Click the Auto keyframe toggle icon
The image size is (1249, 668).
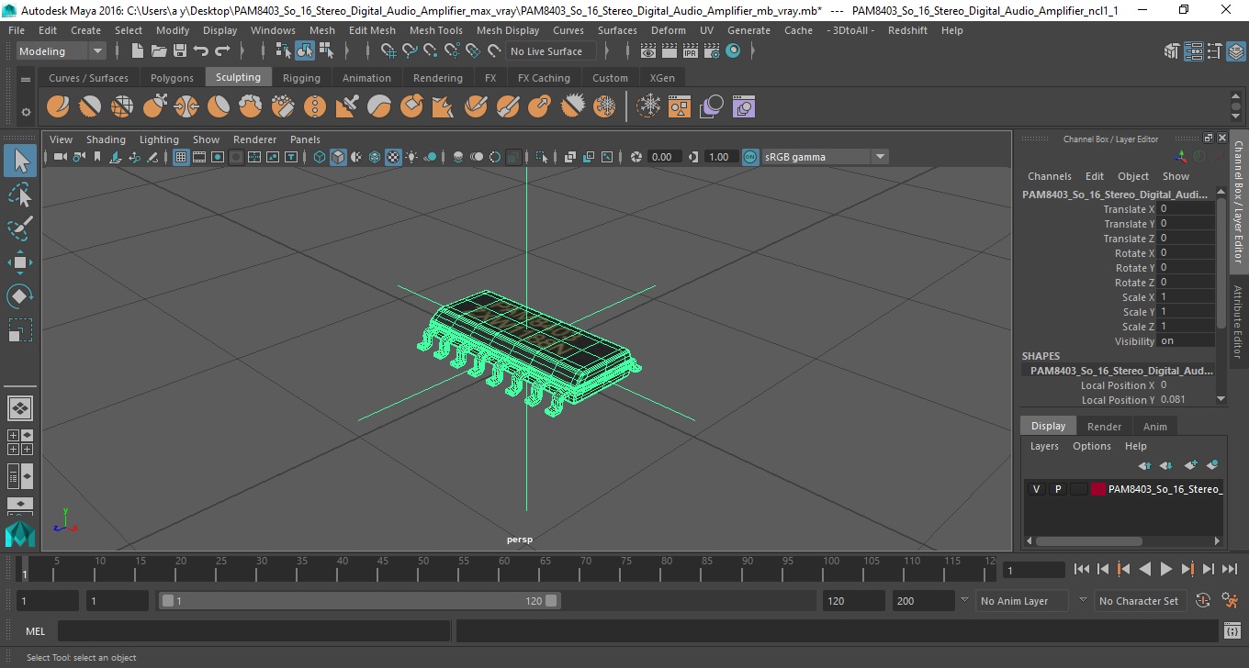[x=1204, y=601]
